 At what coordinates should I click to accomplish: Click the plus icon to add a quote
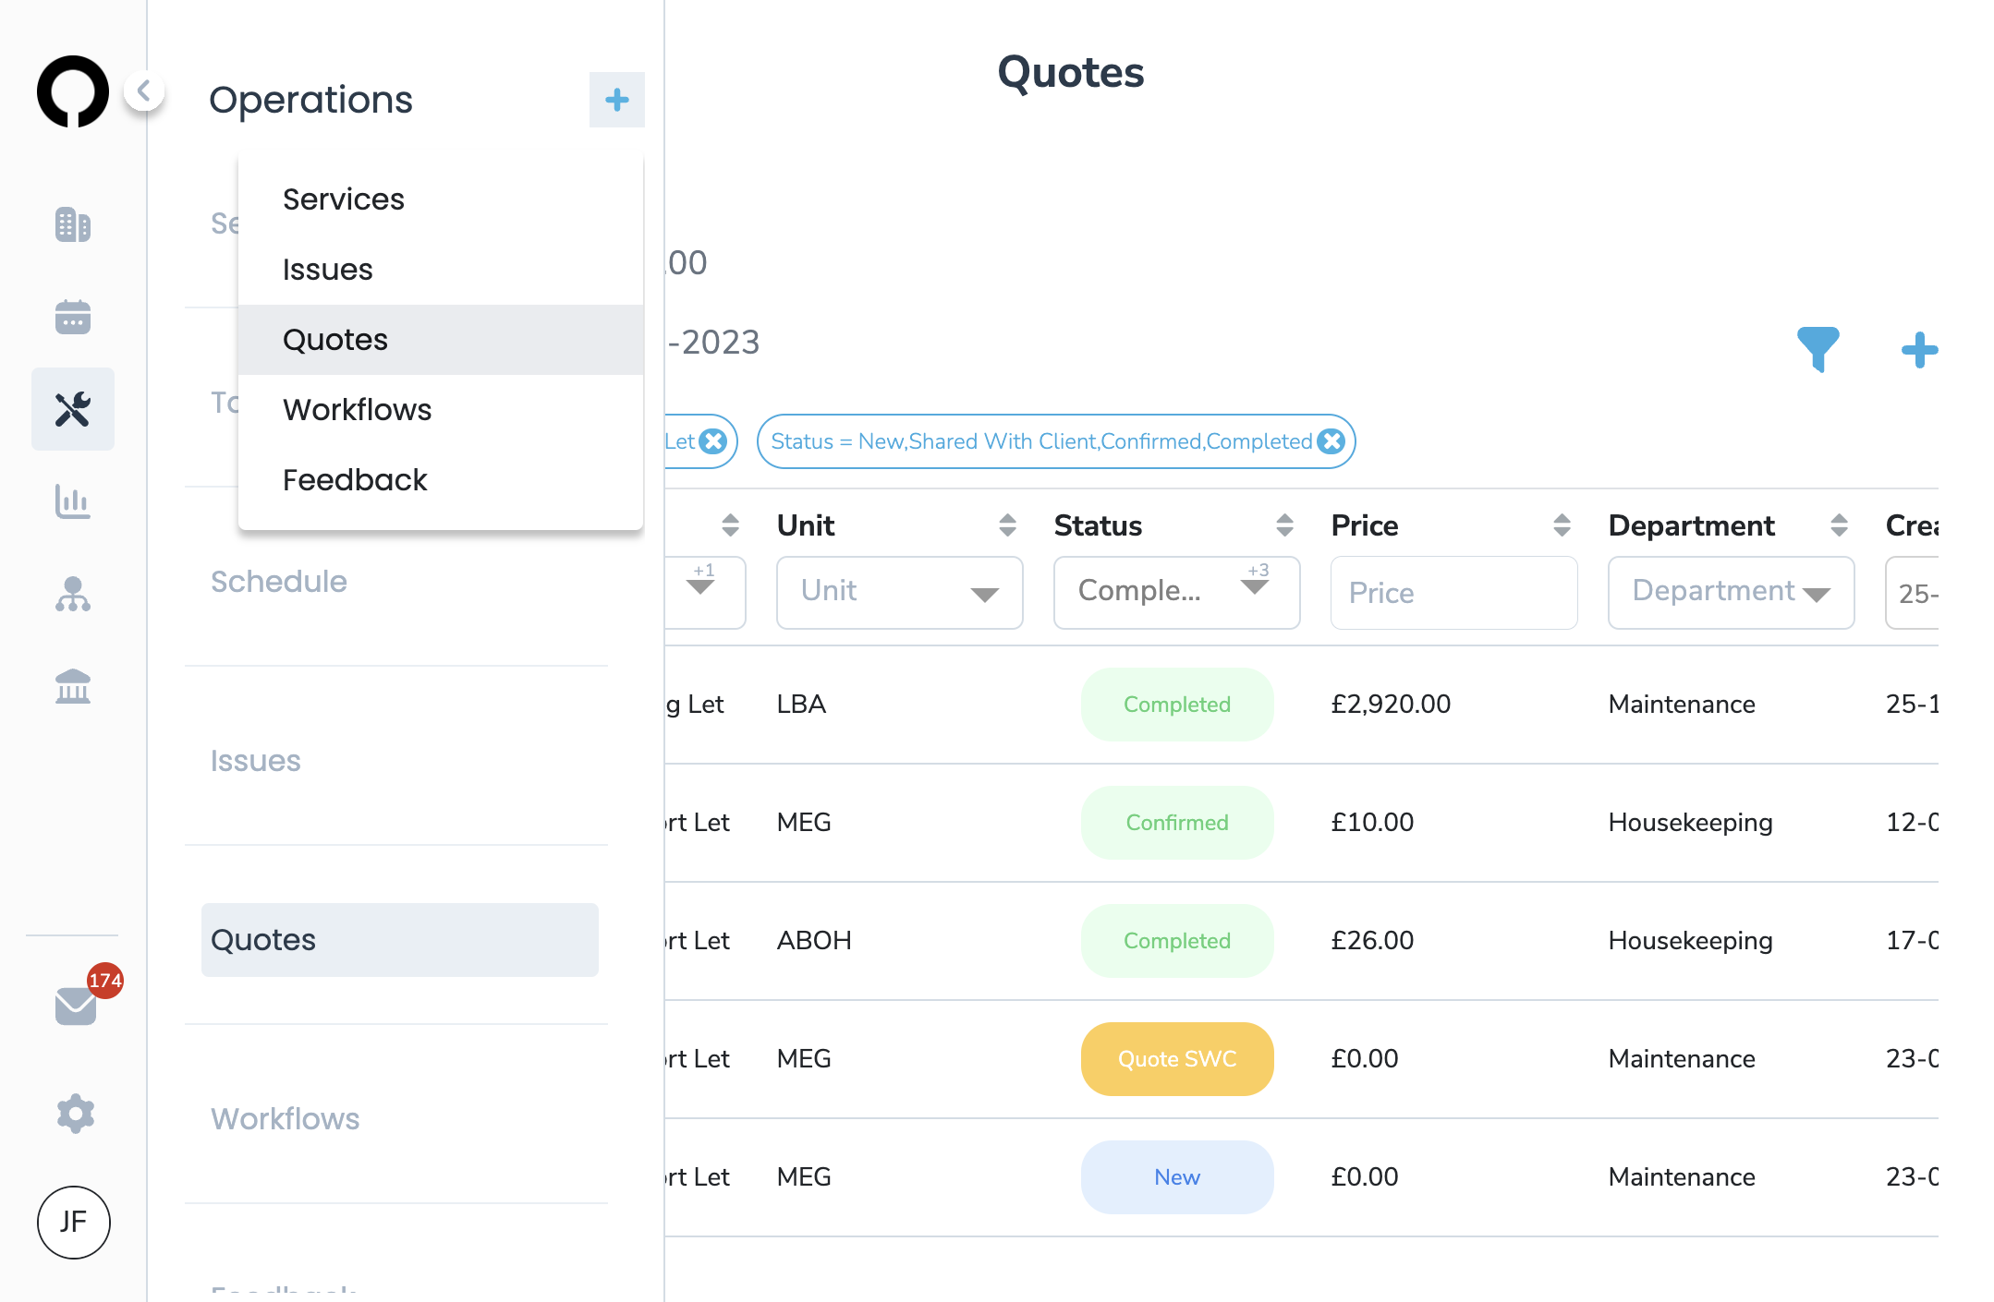pyautogui.click(x=1920, y=350)
